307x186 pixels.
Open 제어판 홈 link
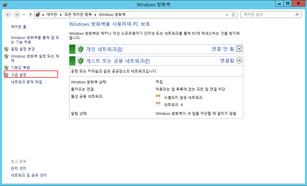19,27
